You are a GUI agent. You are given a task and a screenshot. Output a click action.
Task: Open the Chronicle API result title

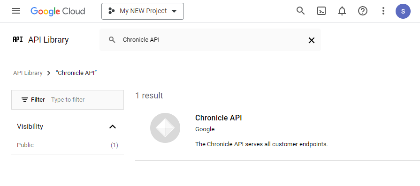(x=219, y=118)
